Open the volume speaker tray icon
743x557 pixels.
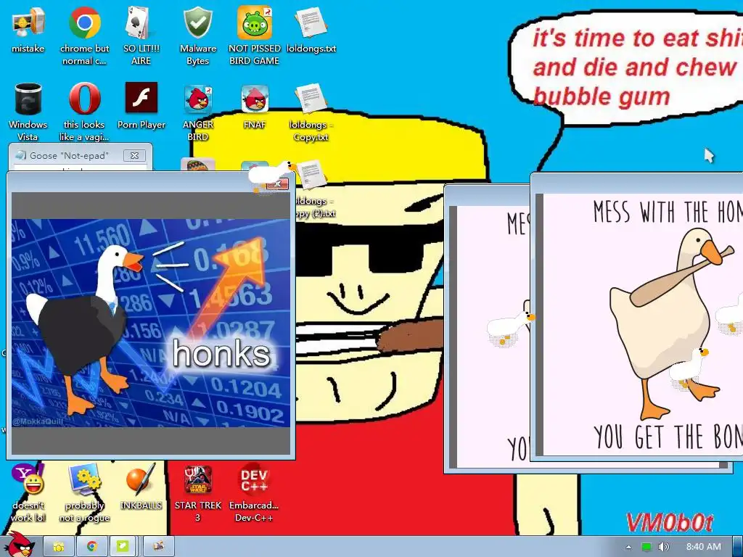coord(663,547)
